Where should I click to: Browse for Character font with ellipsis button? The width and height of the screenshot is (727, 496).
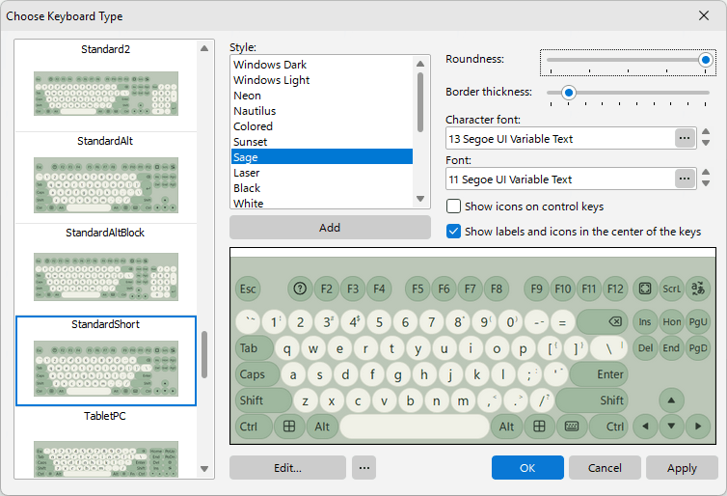pos(685,138)
